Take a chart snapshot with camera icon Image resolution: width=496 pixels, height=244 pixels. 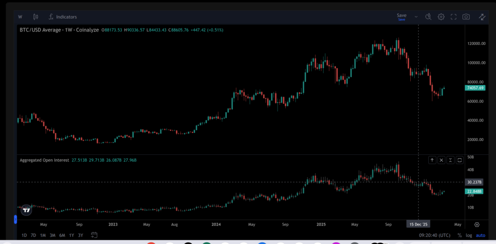coord(466,16)
